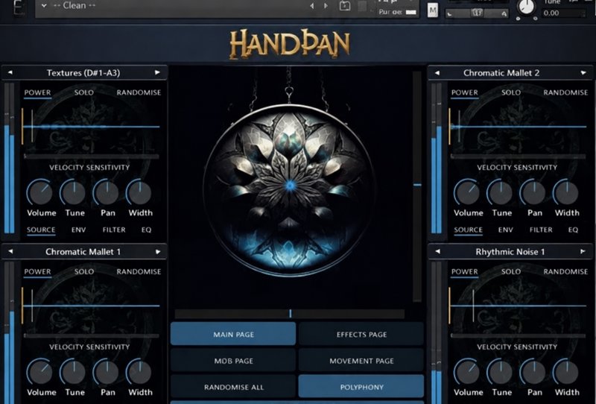Open the MDB PAGE
Image resolution: width=596 pixels, height=404 pixels.
[233, 361]
